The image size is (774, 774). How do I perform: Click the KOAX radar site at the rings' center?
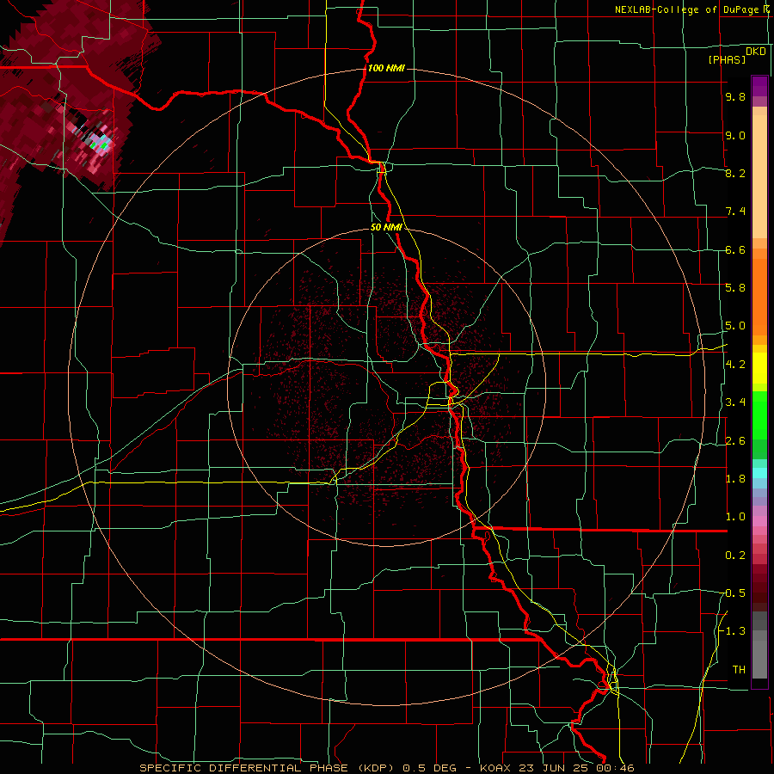point(386,387)
